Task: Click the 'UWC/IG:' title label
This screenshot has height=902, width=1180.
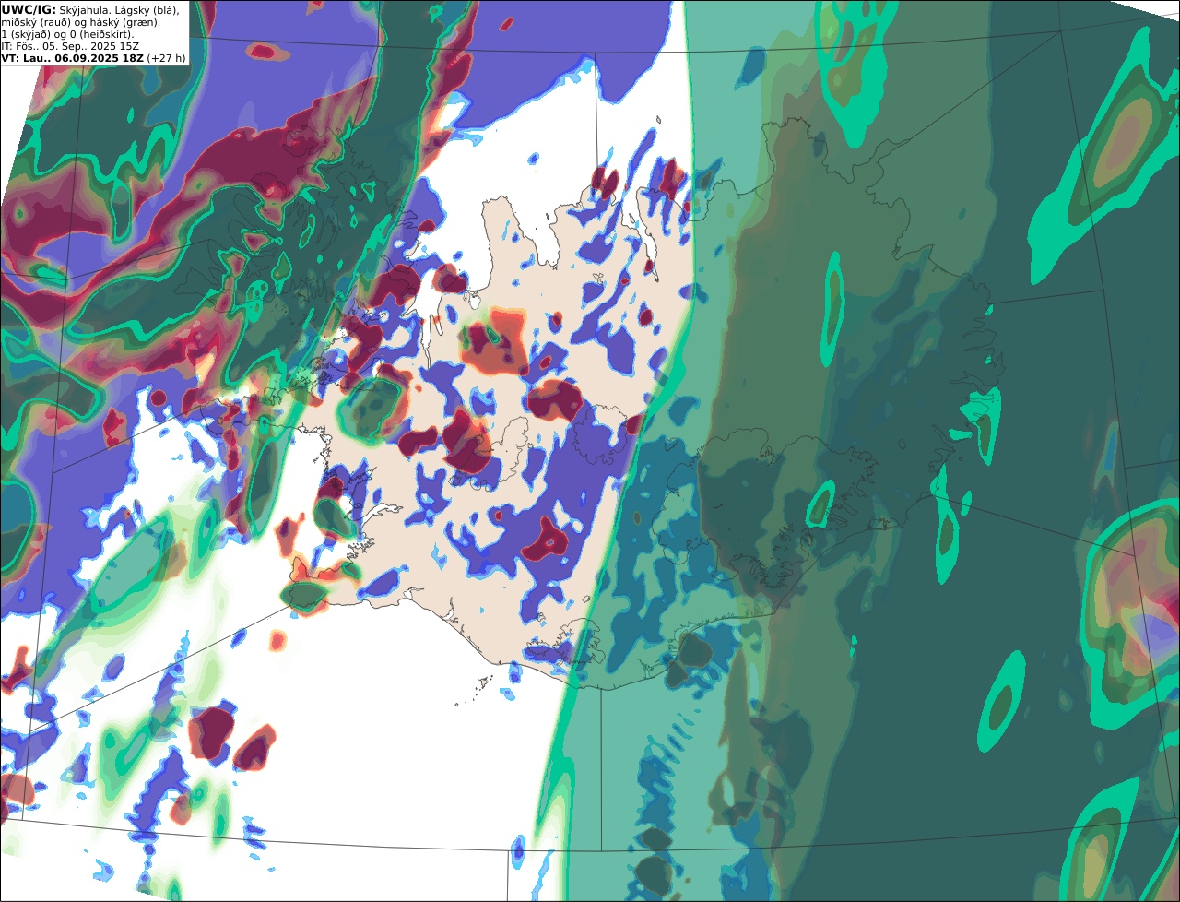Action: [x=29, y=10]
